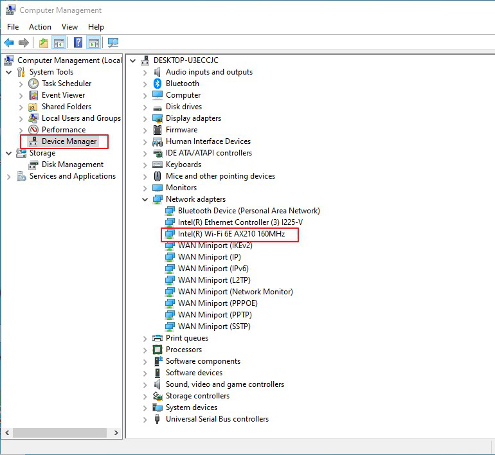This screenshot has width=495, height=455.
Task: Click the Performance gauge icon
Action: click(x=33, y=130)
